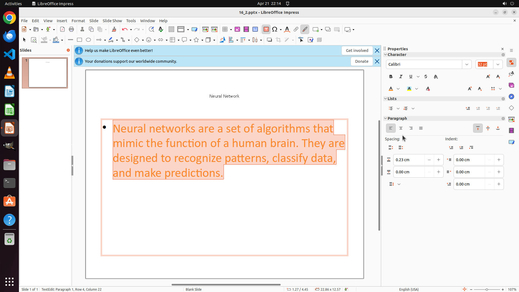
Task: Click the Display Grid icon
Action: click(x=171, y=29)
